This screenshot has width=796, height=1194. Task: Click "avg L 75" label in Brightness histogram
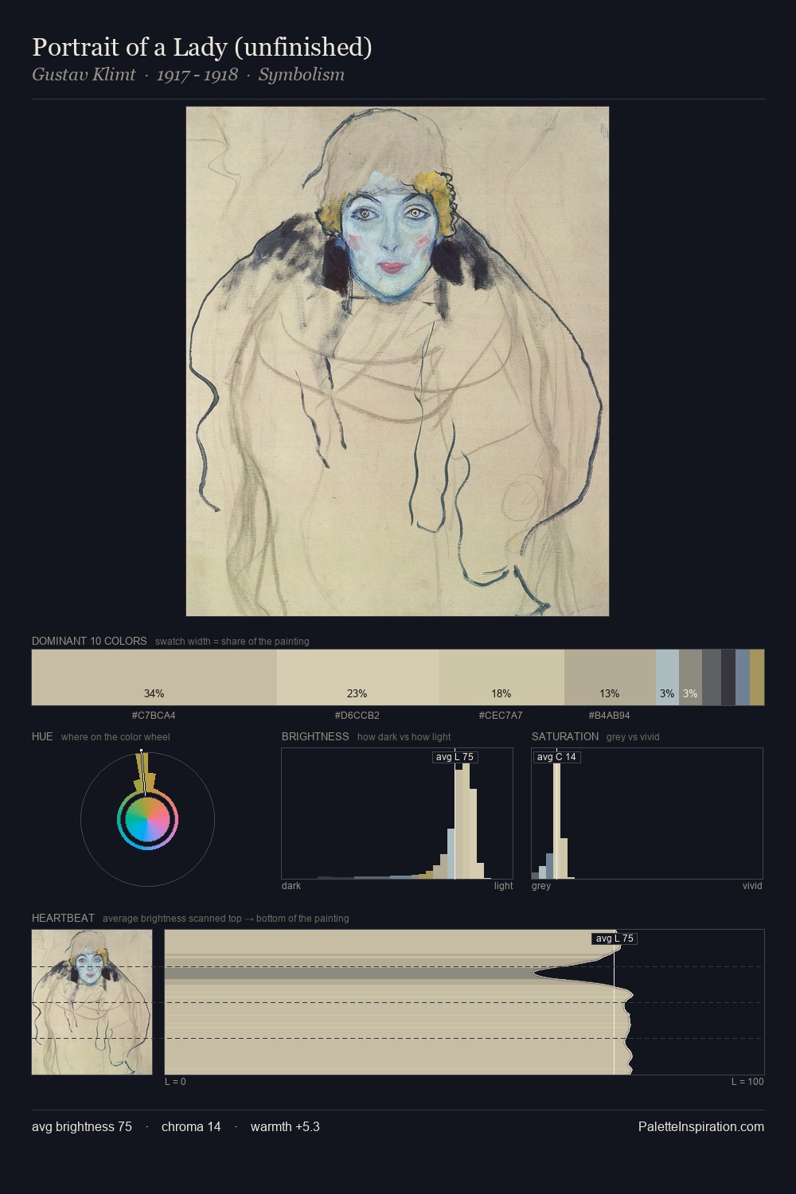click(x=455, y=757)
